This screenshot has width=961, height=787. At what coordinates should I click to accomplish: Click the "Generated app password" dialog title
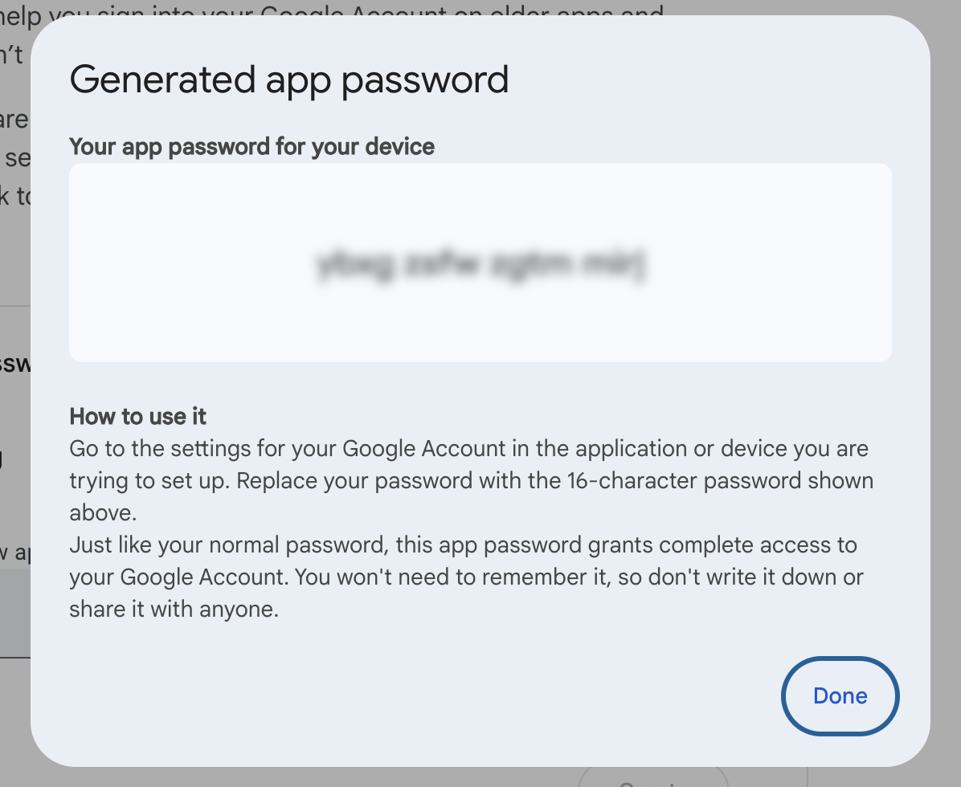[x=289, y=79]
